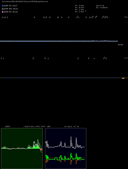Click the 'MACD:' panel label
Screen dimensions: 128x169
click(8, 126)
